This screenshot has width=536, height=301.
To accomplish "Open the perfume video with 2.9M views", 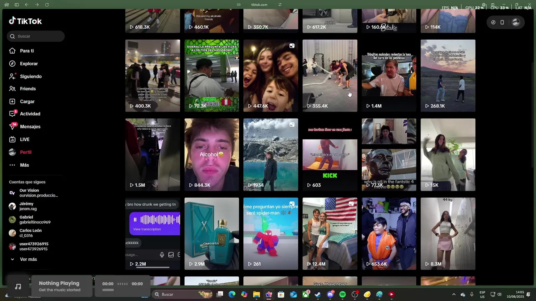I will pos(212,234).
